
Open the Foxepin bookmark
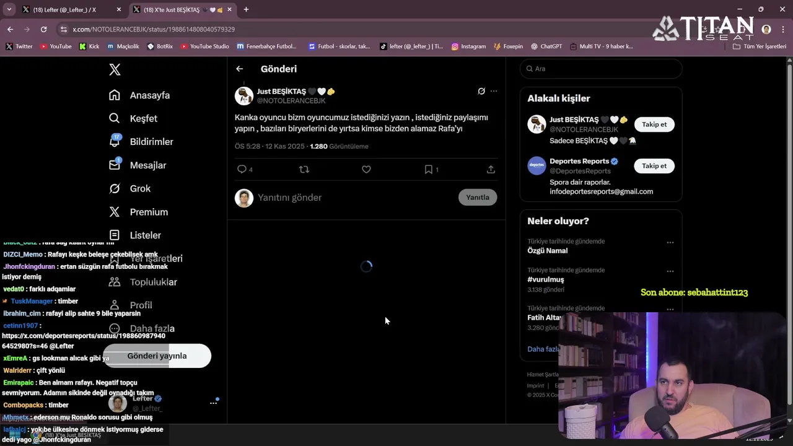pos(509,46)
